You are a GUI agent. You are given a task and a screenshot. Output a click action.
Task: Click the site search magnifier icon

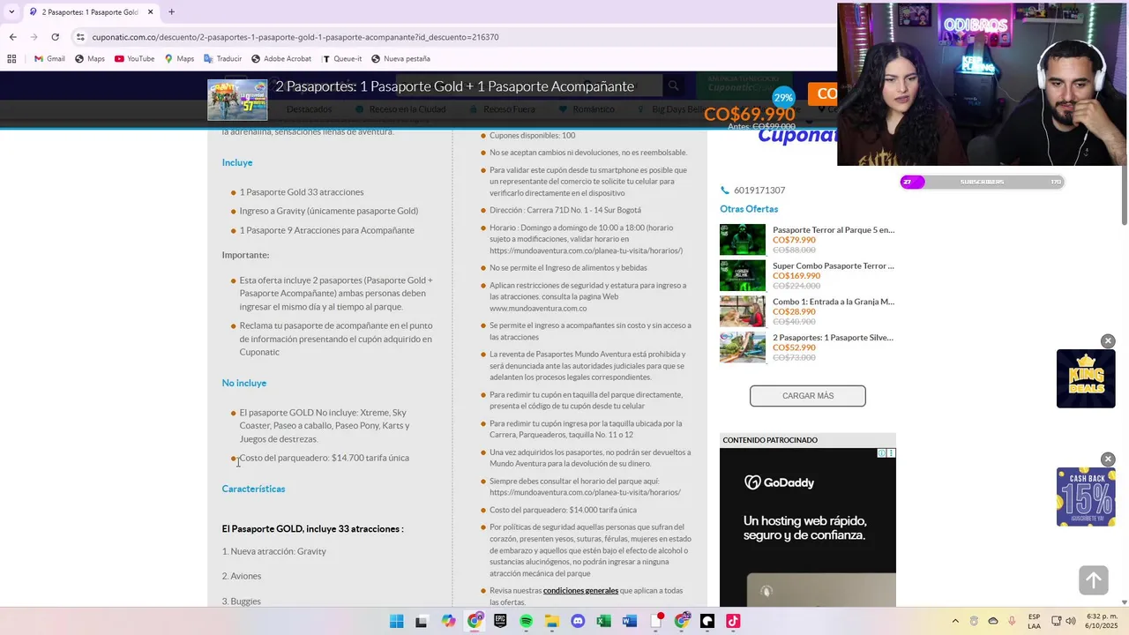pos(674,86)
